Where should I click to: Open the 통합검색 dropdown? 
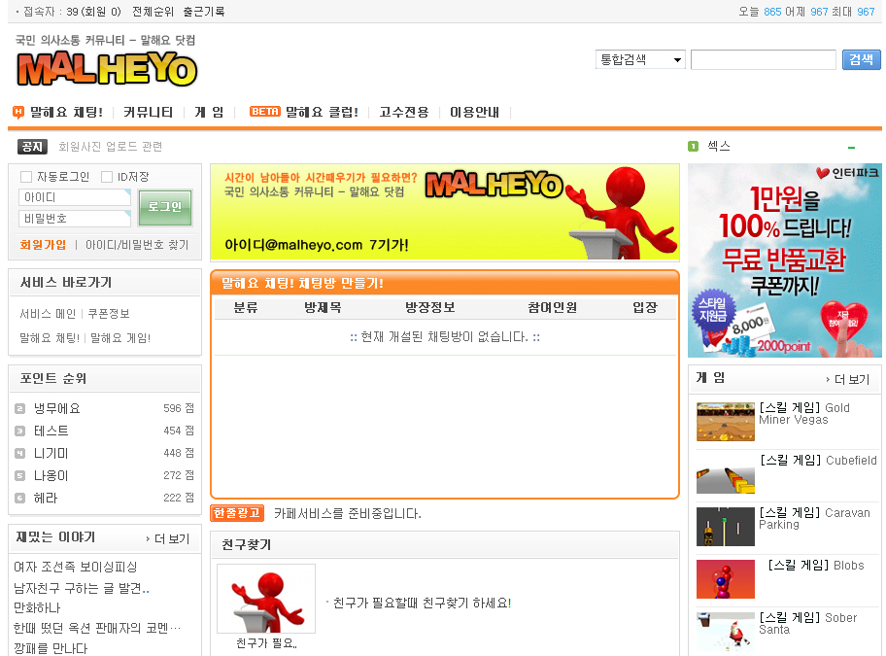(640, 59)
